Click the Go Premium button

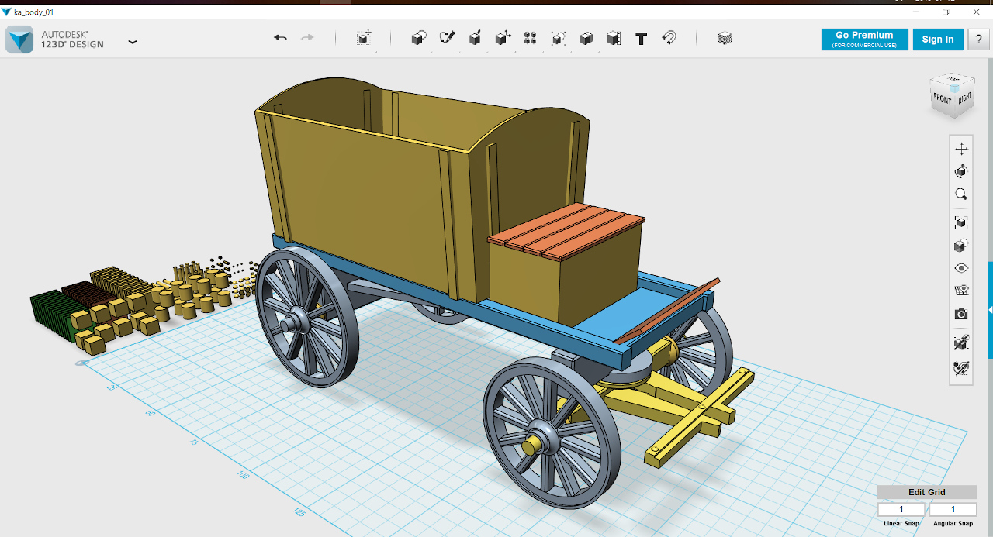point(863,40)
